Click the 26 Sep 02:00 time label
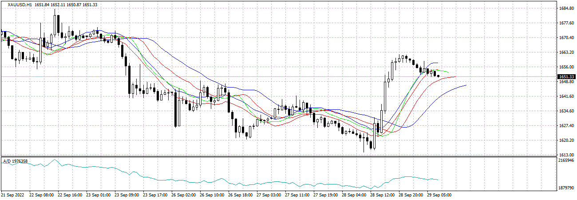 click(183, 195)
